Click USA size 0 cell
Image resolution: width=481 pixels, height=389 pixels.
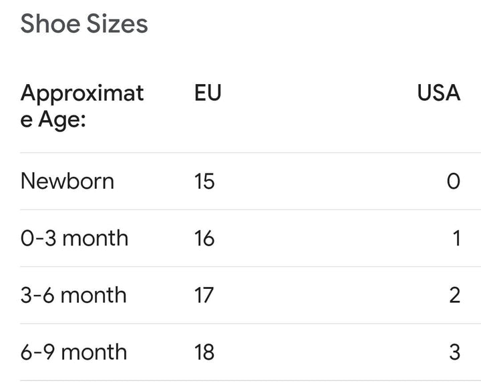click(453, 181)
